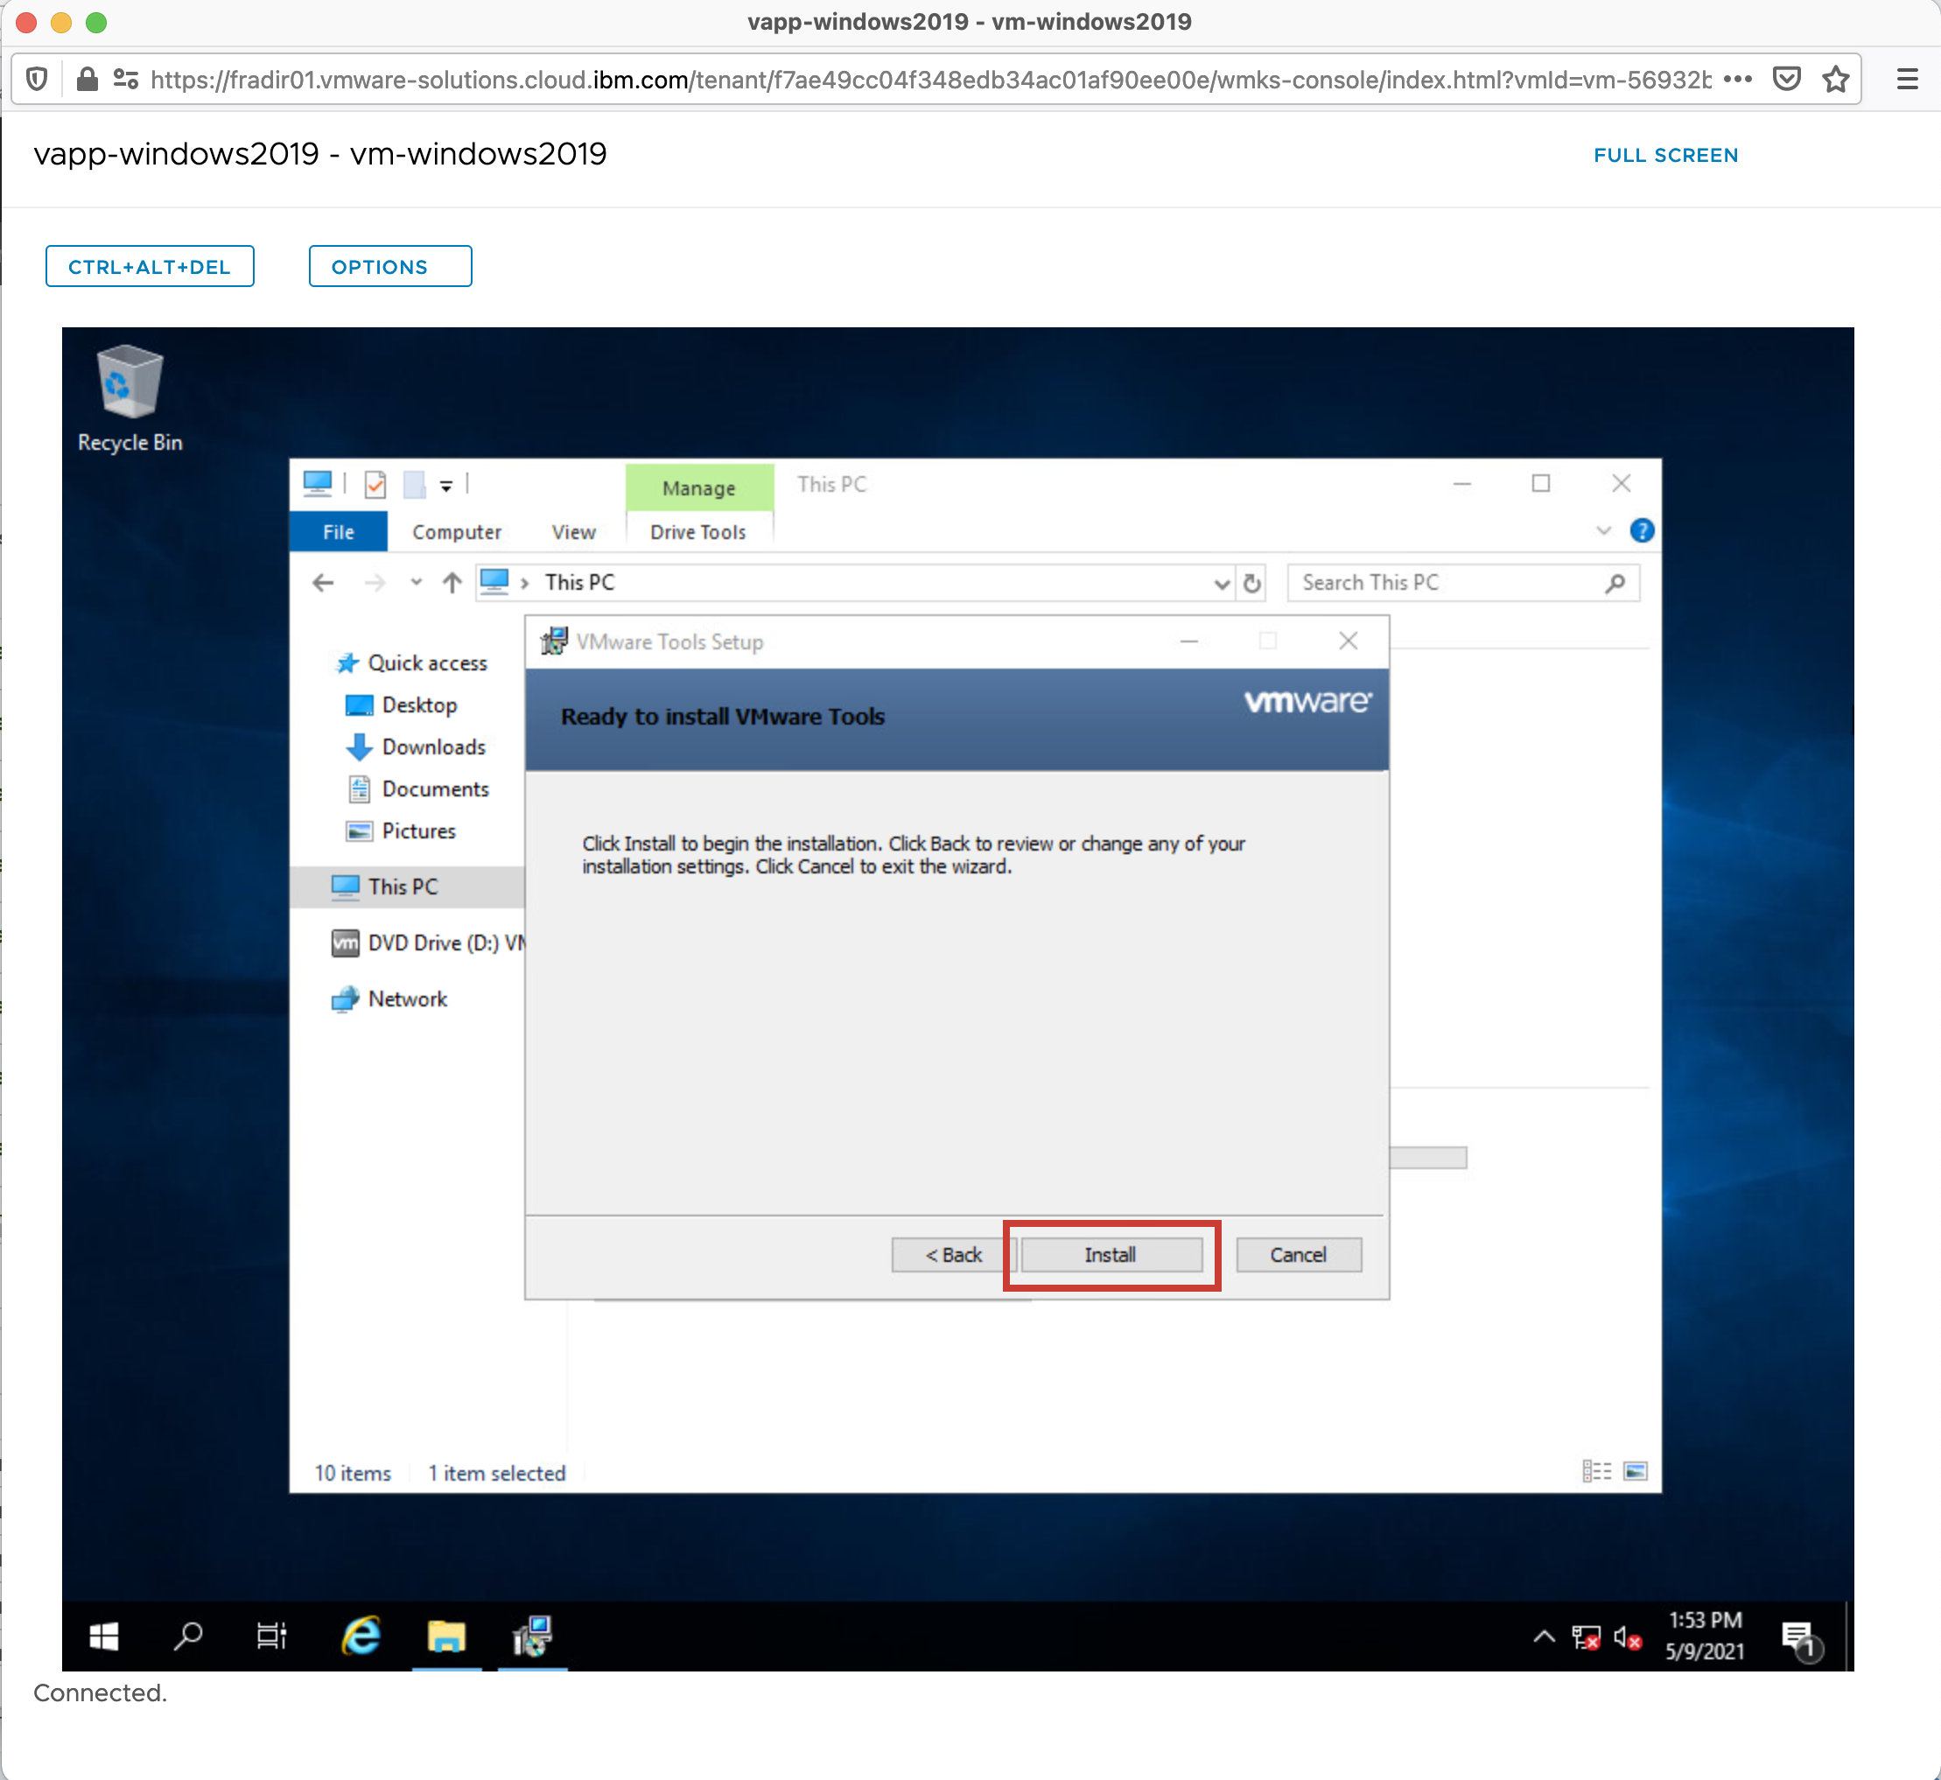Image resolution: width=1941 pixels, height=1780 pixels.
Task: Click the VMware Tools installer taskbar icon
Action: [532, 1636]
